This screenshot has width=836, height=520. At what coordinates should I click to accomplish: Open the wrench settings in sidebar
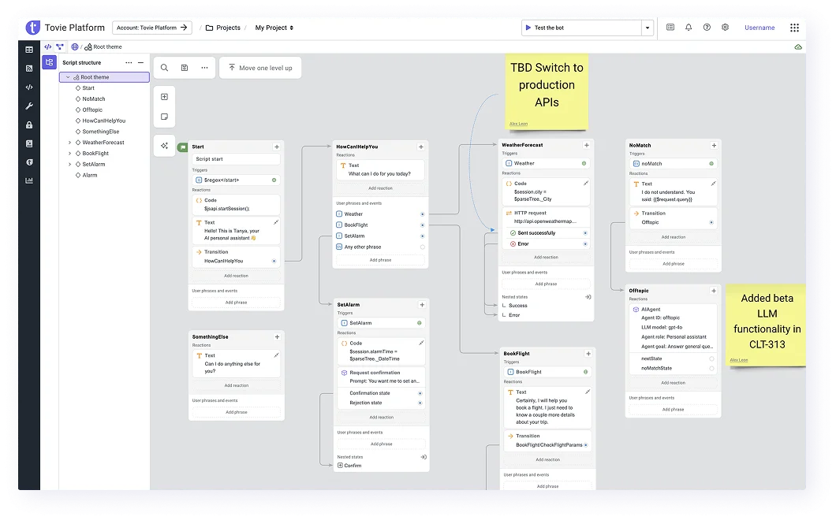pos(29,106)
